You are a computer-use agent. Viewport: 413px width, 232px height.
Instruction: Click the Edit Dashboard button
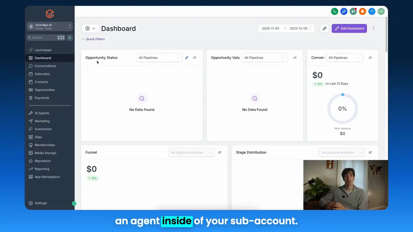tap(349, 28)
